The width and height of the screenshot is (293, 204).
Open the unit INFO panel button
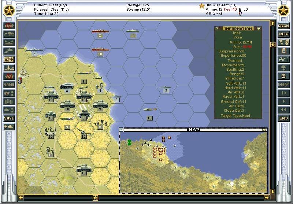pyautogui.click(x=283, y=34)
